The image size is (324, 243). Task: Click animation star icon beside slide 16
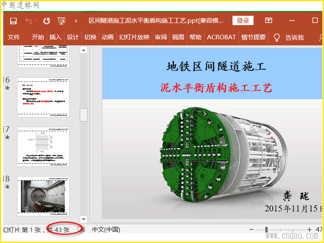7,88
